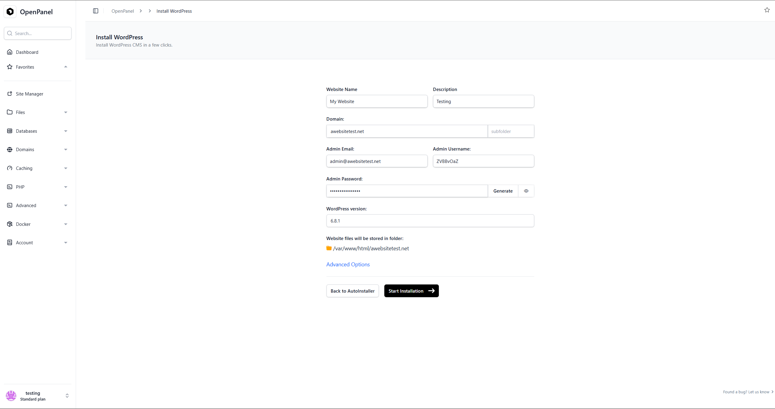Screen dimensions: 775x409
Task: Open the Databases sidebar menu
Action: click(x=38, y=131)
